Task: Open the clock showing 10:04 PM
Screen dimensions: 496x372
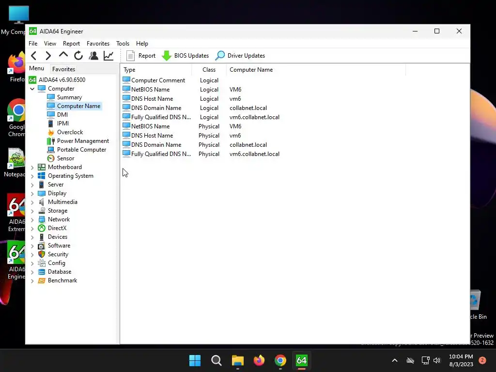Action: point(461,360)
